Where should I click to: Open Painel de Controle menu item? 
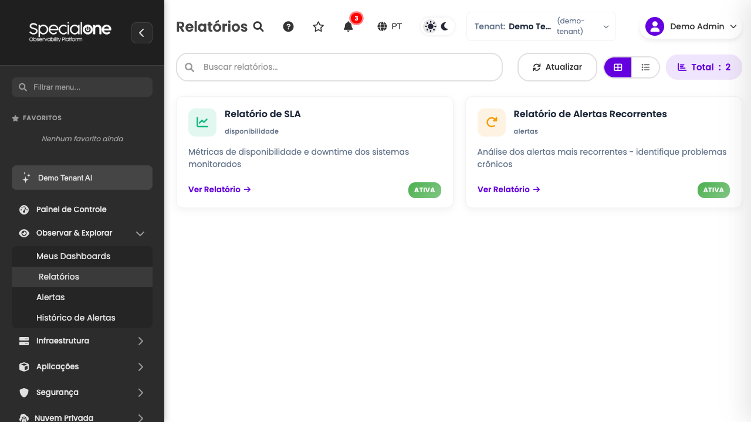click(x=82, y=209)
